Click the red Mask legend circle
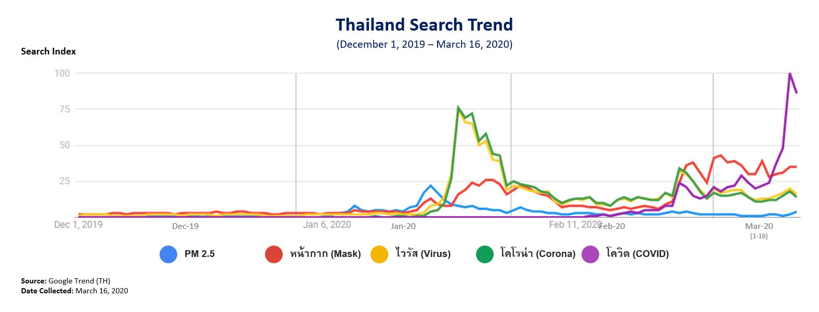819x312 pixels. [x=274, y=254]
